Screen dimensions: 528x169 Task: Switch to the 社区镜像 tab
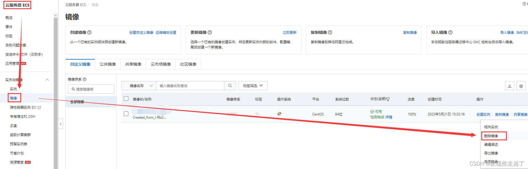[x=188, y=64]
